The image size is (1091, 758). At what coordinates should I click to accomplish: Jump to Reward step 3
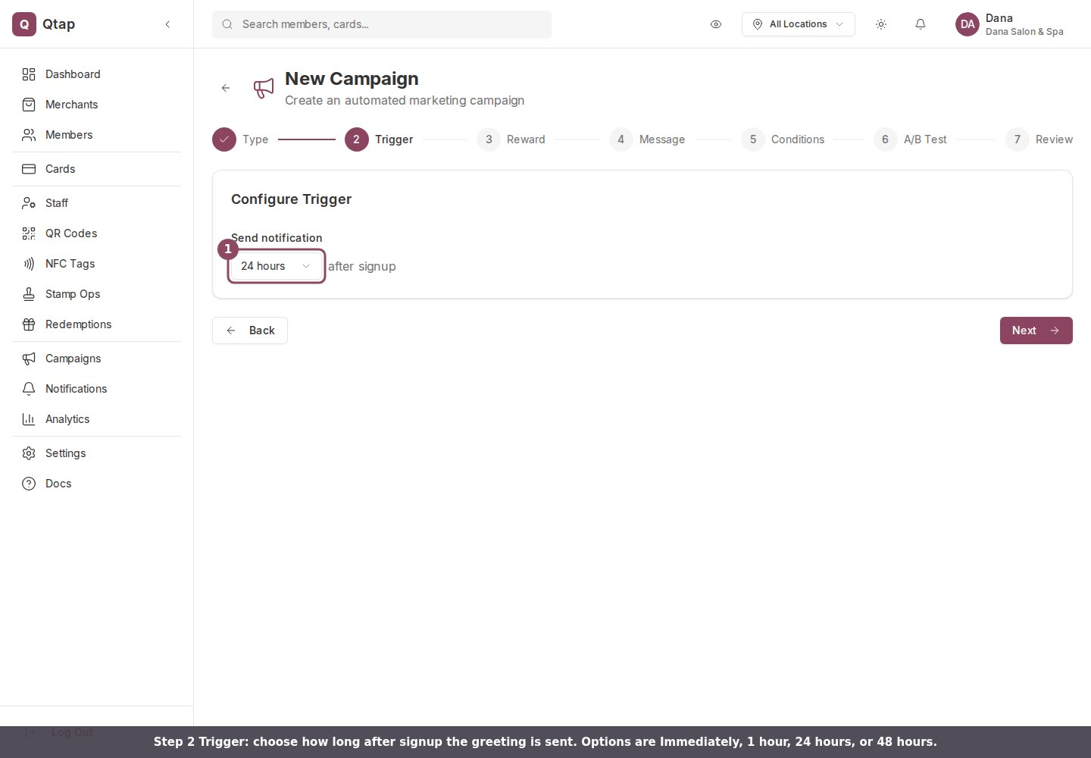511,139
